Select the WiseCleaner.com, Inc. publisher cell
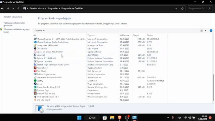This screenshot has width=215, height=121. (97, 97)
